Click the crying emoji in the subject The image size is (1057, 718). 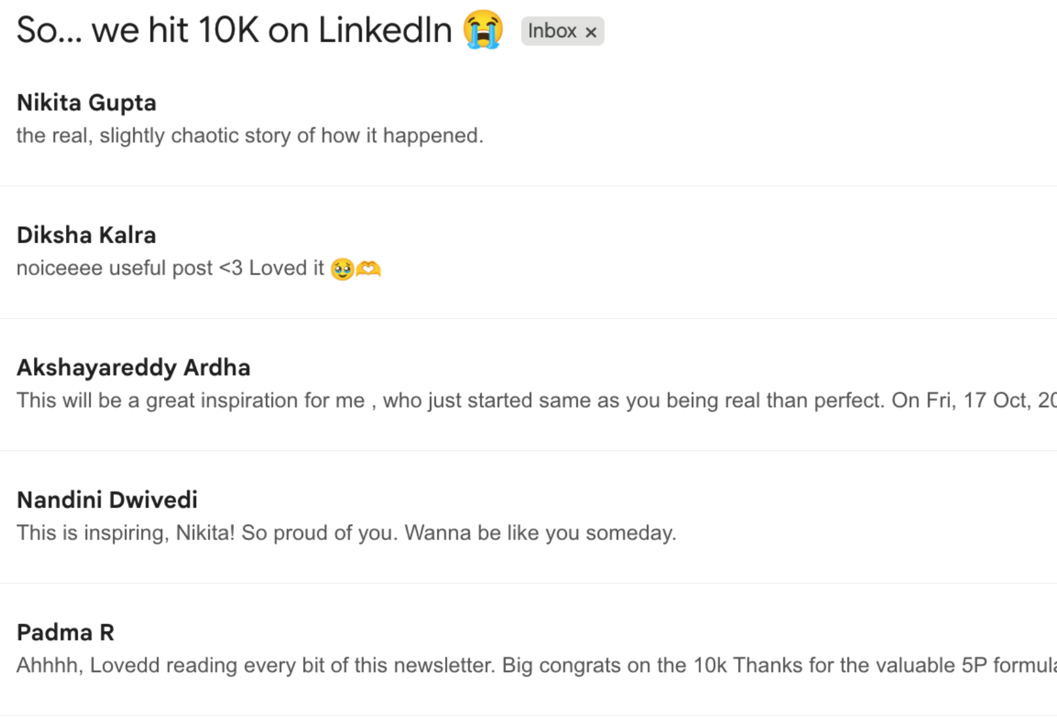point(483,29)
